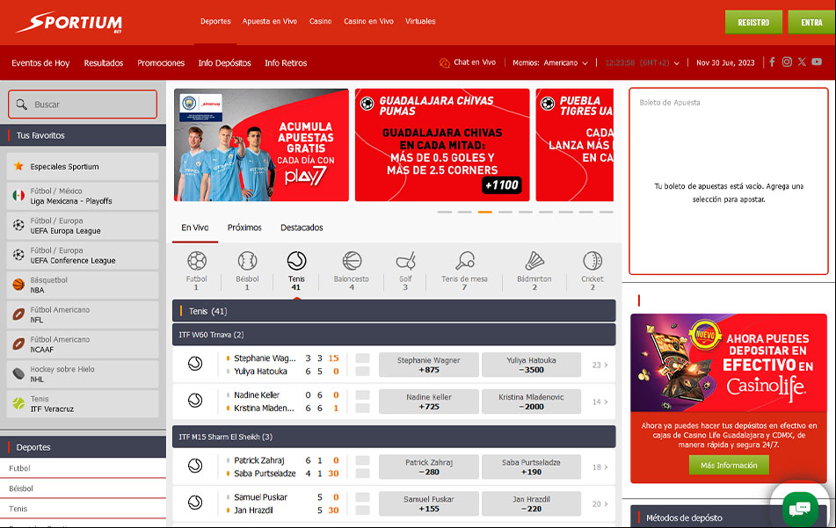Open Deportes in top menu
Image resolution: width=836 pixels, height=528 pixels.
215,21
